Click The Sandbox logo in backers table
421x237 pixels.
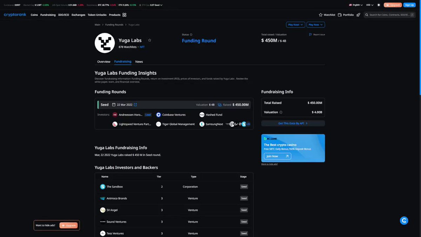[103, 187]
